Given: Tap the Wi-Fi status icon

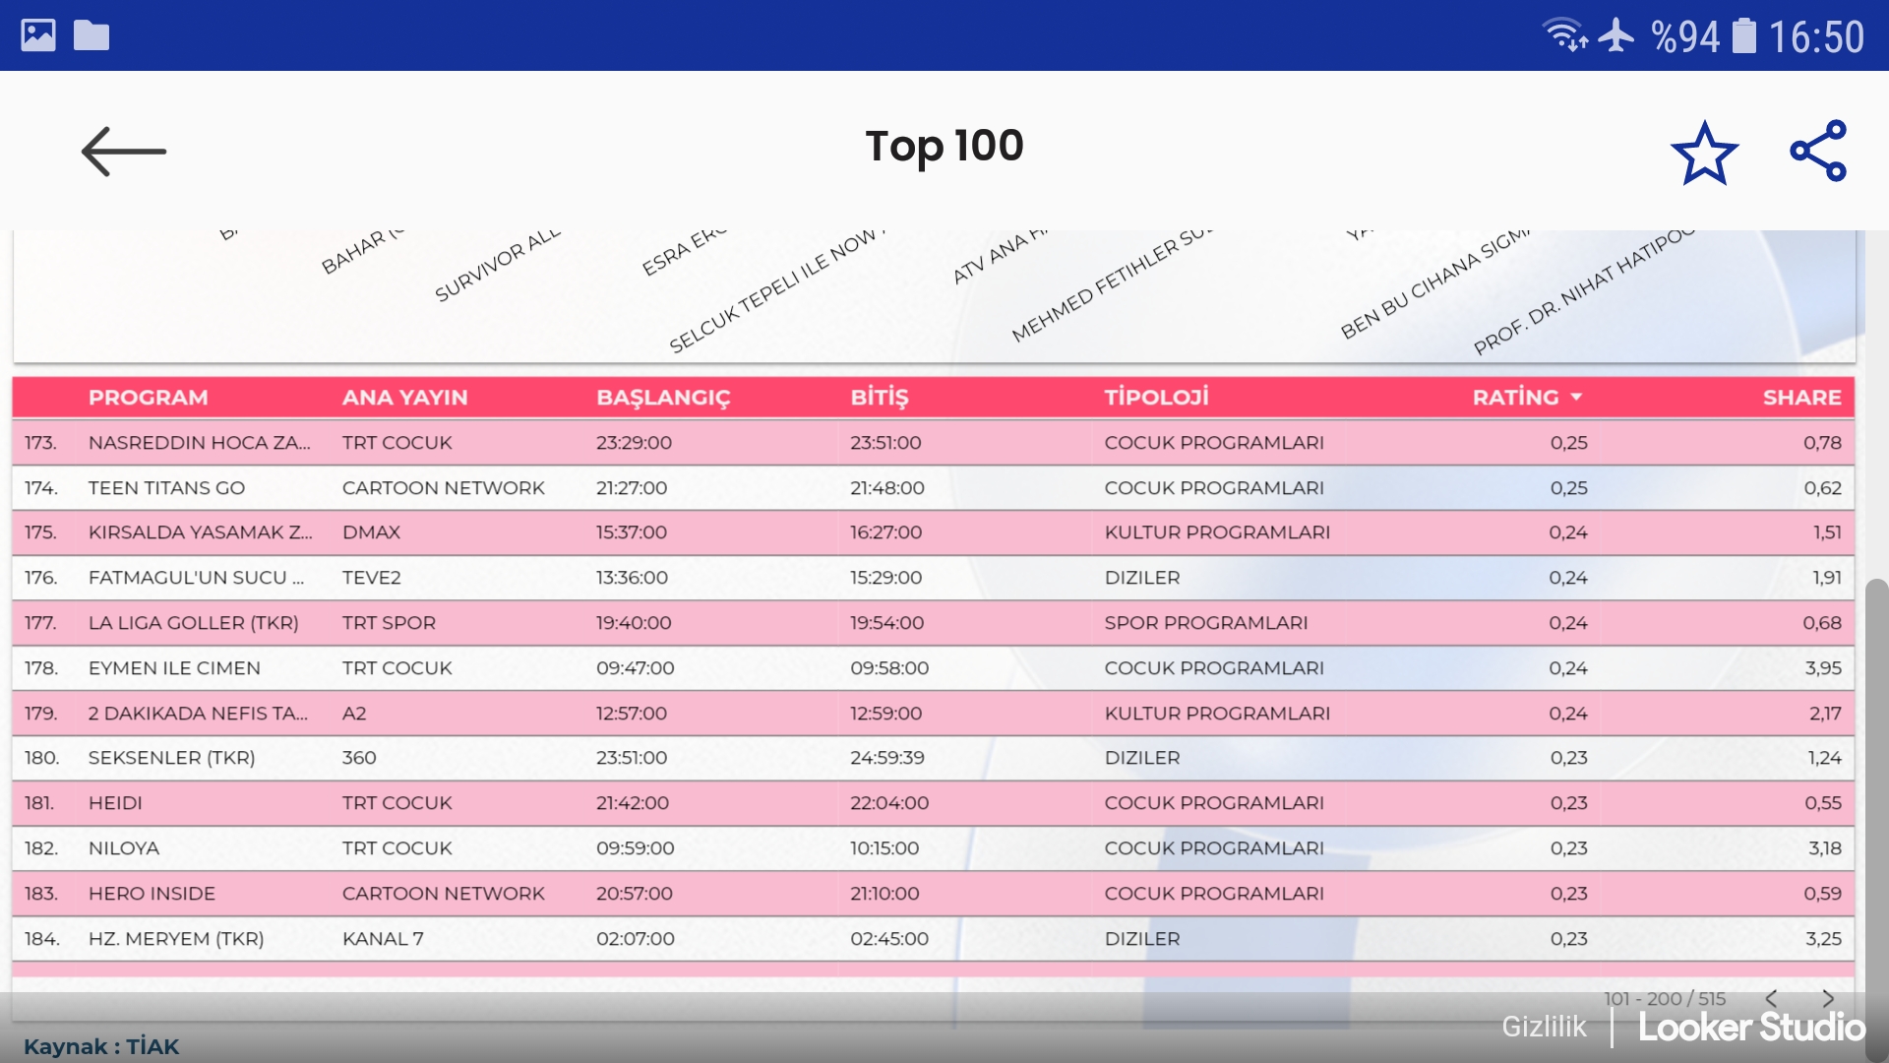Looking at the screenshot, I should 1564,35.
